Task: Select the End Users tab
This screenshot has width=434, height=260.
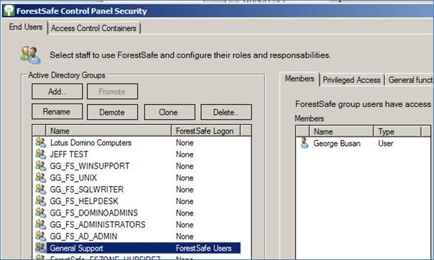Action: pyautogui.click(x=25, y=27)
